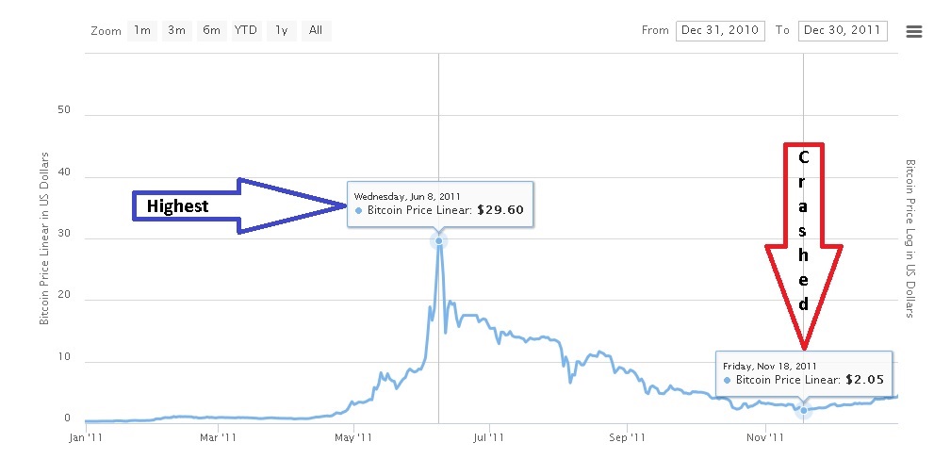Set zoom range to 3m
Screen dimensions: 934x459
coord(176,30)
